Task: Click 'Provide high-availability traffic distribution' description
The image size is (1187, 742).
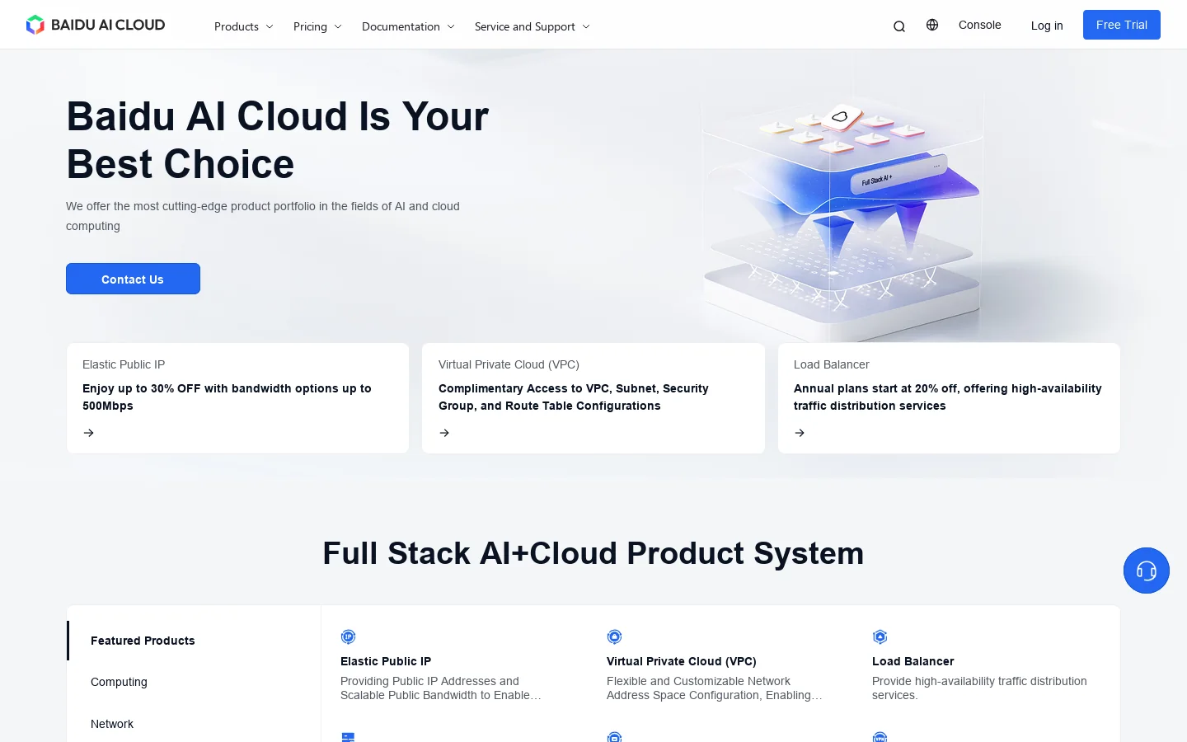Action: 979,688
